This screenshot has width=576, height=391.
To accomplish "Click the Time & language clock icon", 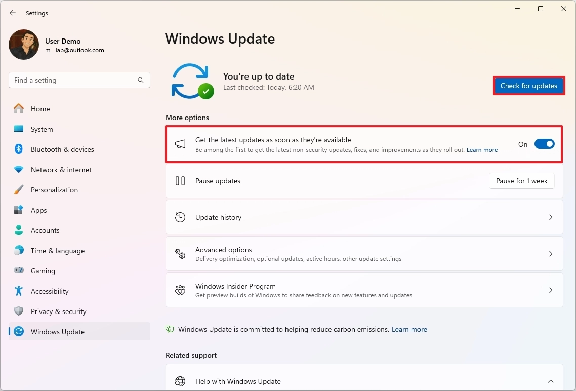I will pyautogui.click(x=19, y=251).
